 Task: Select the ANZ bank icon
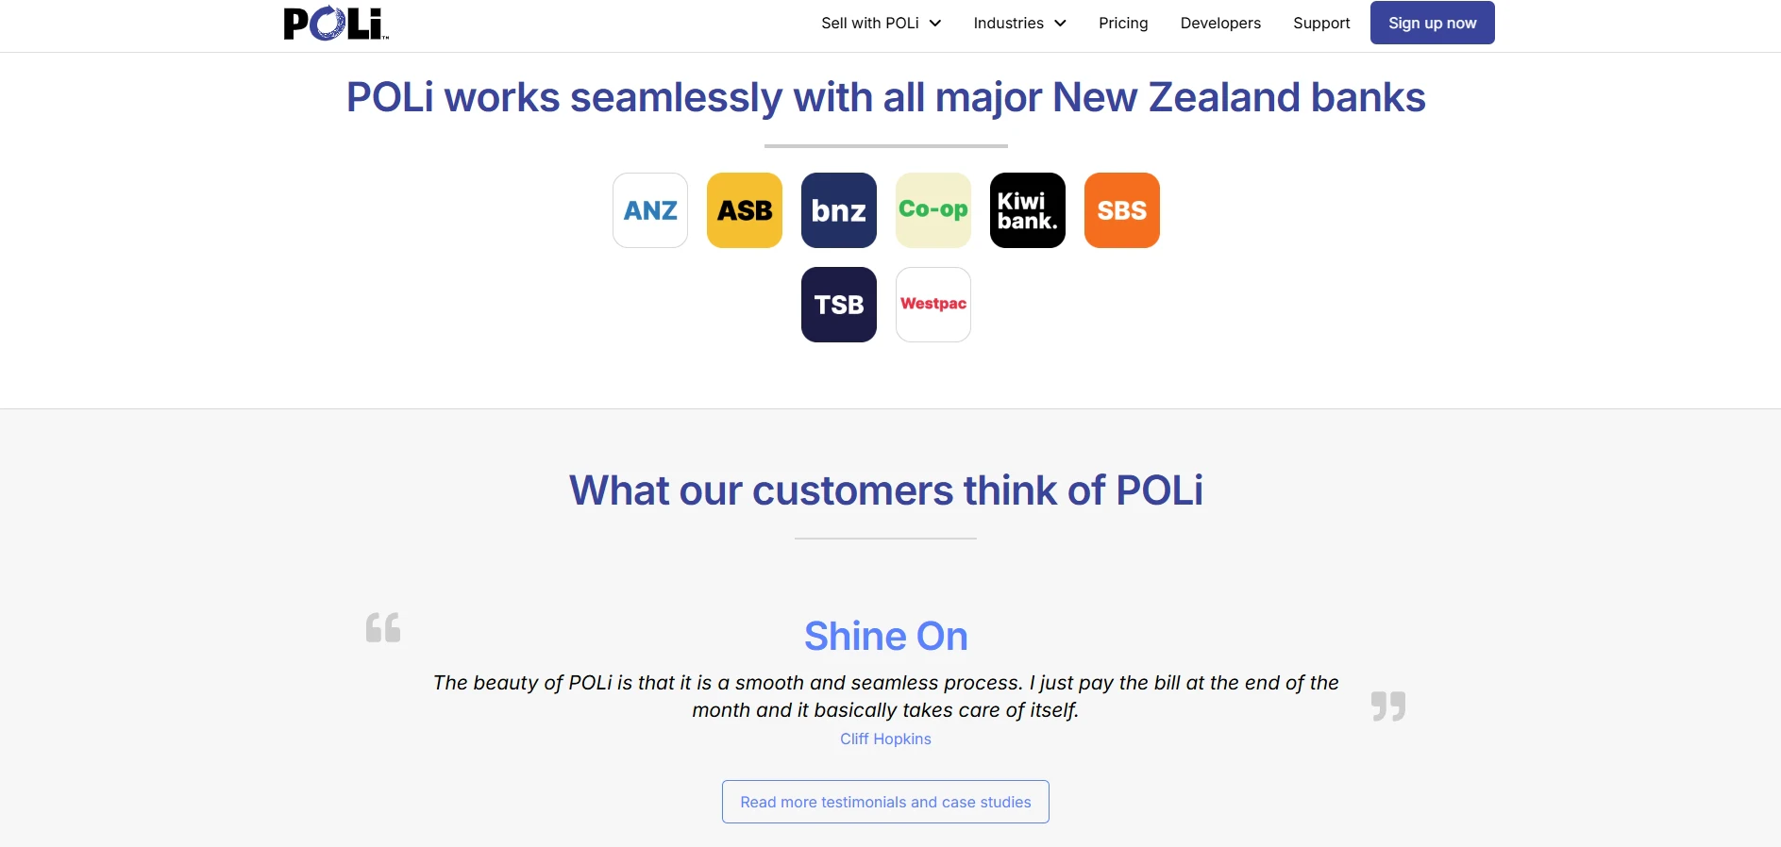click(650, 210)
